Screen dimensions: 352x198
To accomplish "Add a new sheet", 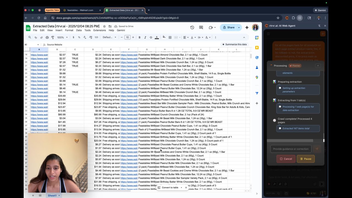I will [x=33, y=196].
